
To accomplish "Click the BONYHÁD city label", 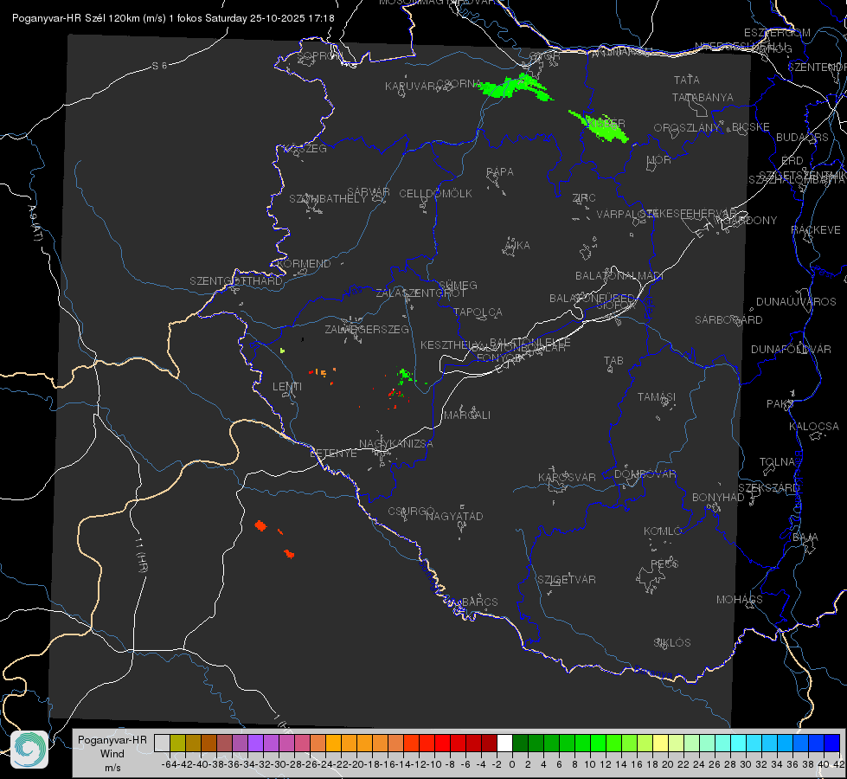I will [718, 498].
